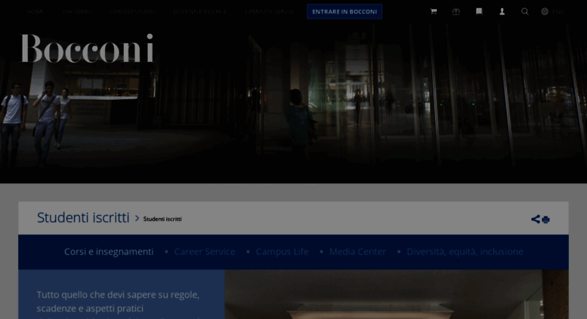Screen dimensions: 587x319
Task: Open HOME menu item
Action: click(36, 11)
